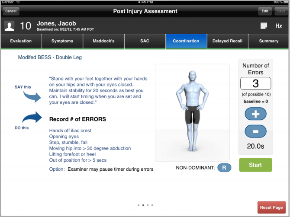290x217 pixels.
Task: Tap 'Opening eyes' error item
Action: click(64, 137)
